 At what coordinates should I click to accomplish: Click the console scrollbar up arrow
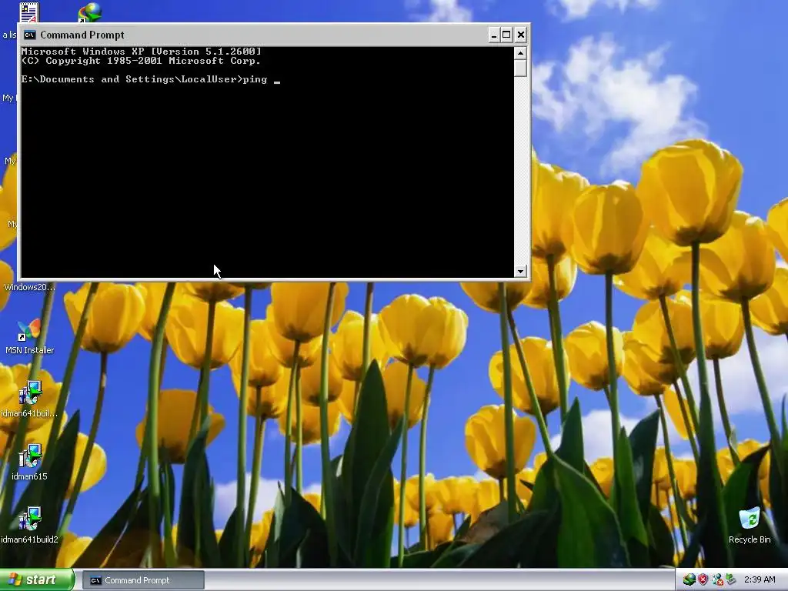[x=520, y=53]
